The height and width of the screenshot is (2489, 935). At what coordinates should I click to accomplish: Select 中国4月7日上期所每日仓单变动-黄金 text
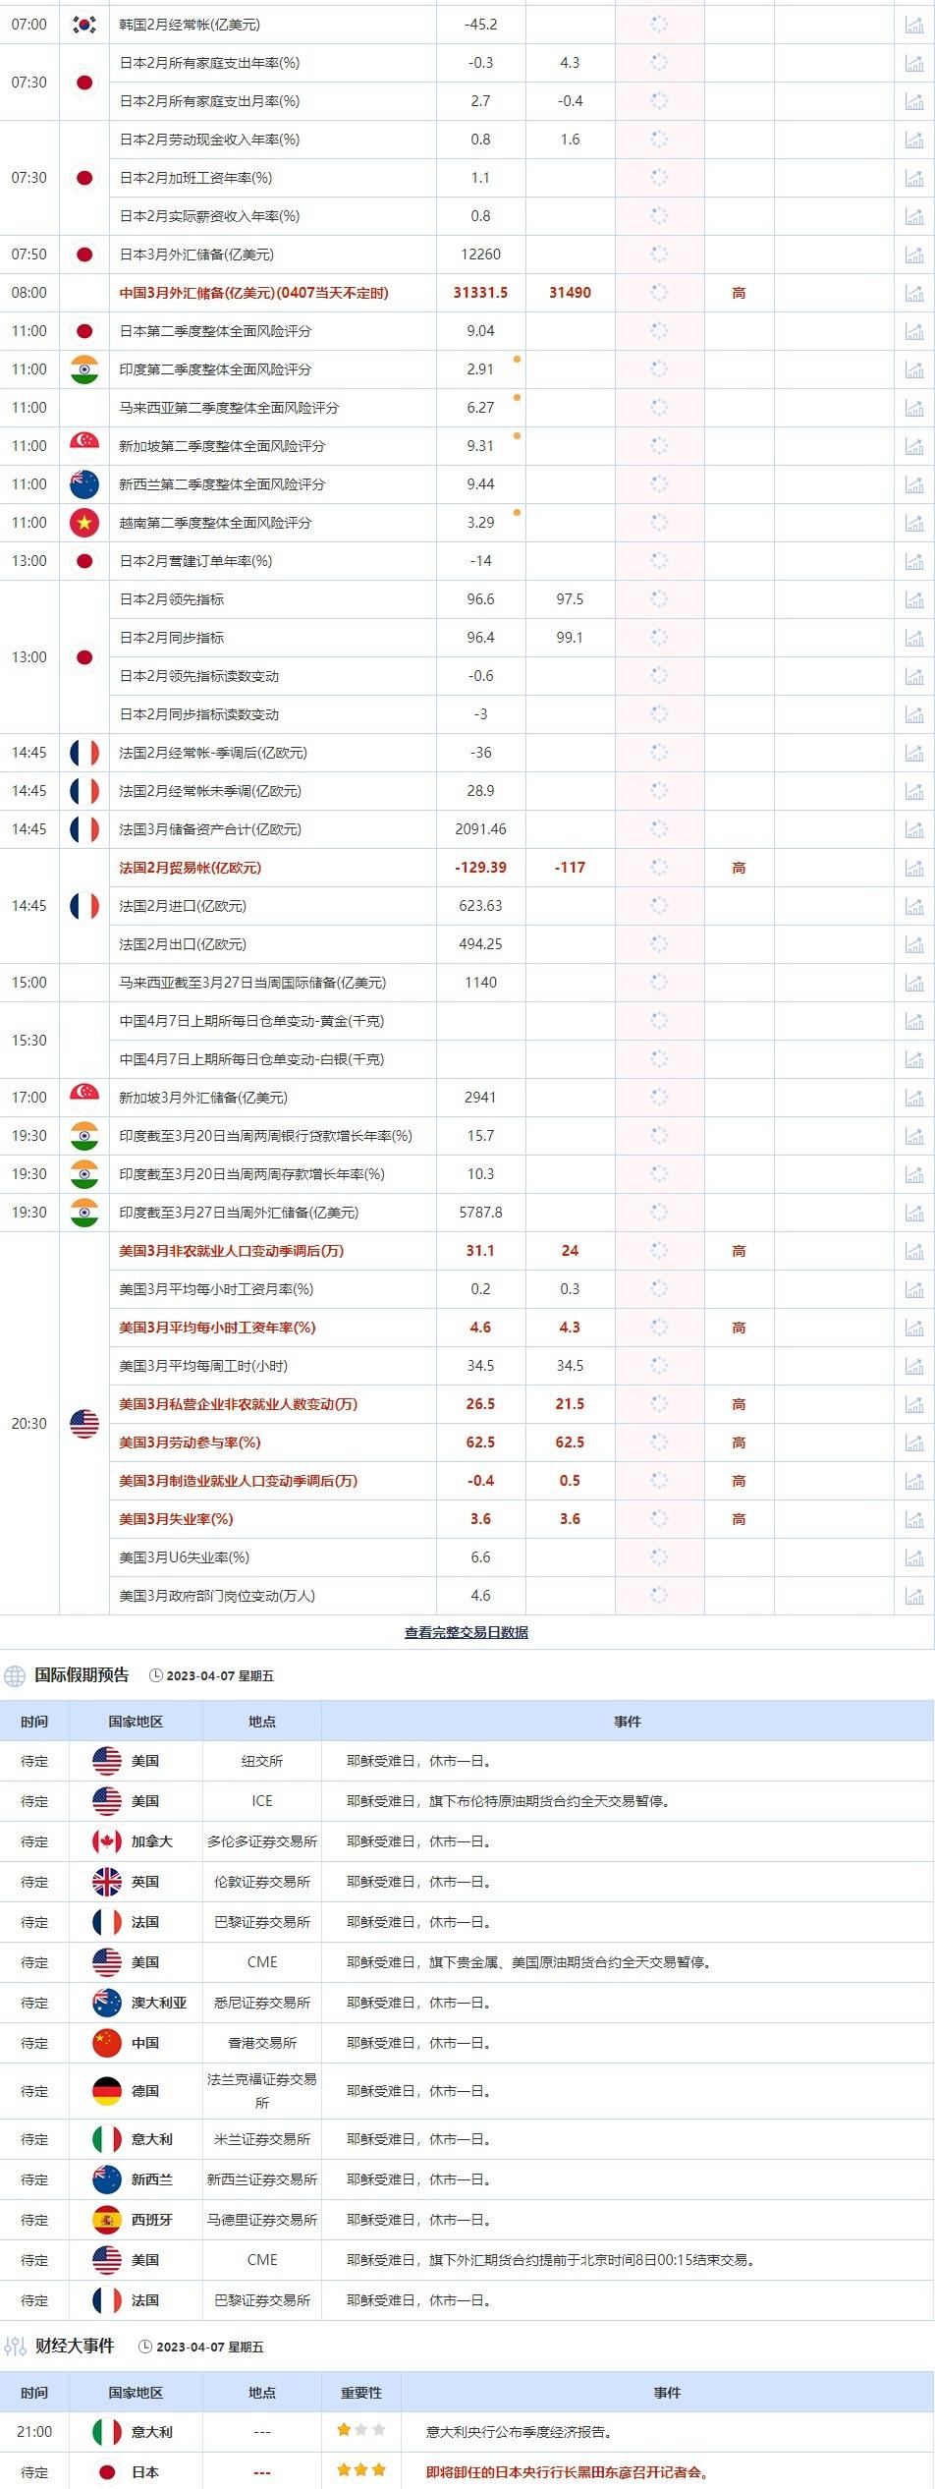point(251,1021)
